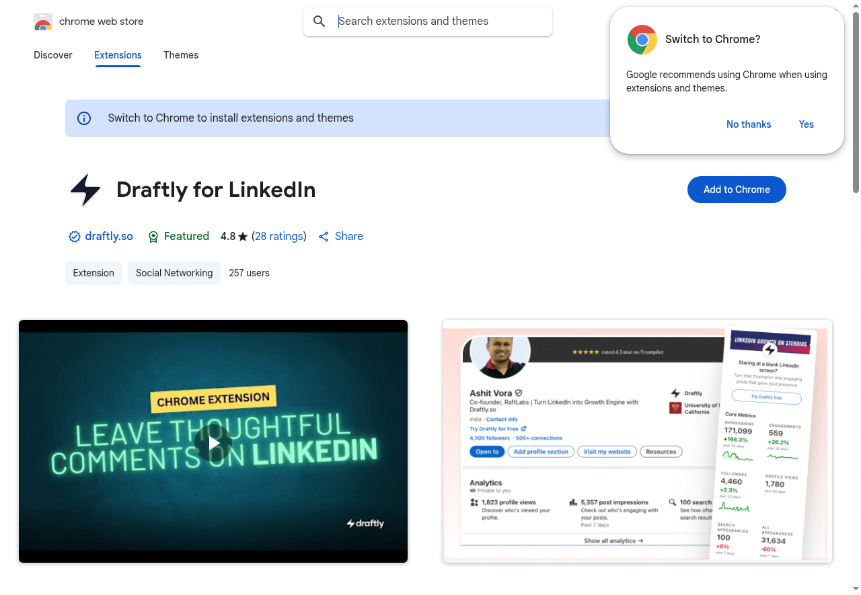
Task: Select the Extensions tab
Action: [118, 55]
